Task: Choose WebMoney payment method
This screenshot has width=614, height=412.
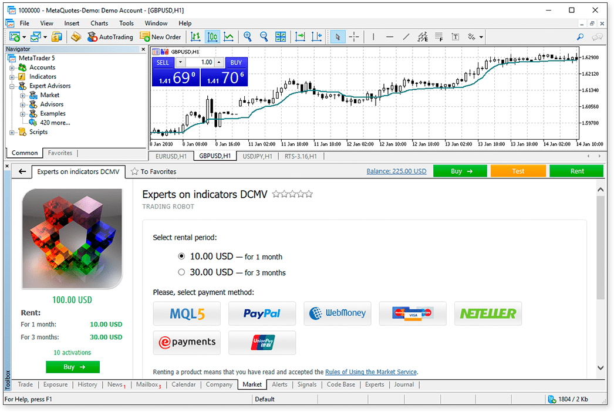Action: (x=337, y=313)
